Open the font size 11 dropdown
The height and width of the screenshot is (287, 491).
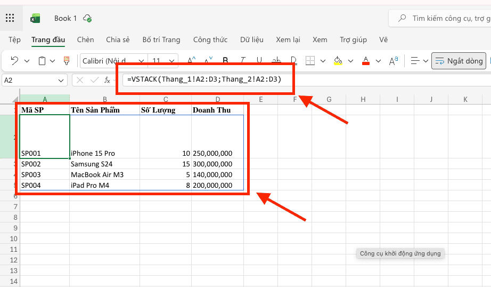(x=171, y=61)
